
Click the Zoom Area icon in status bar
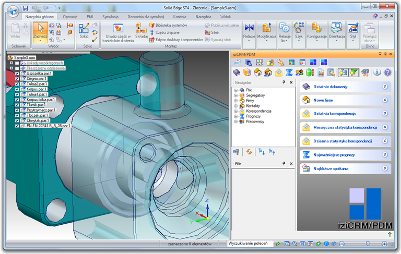click(x=287, y=244)
